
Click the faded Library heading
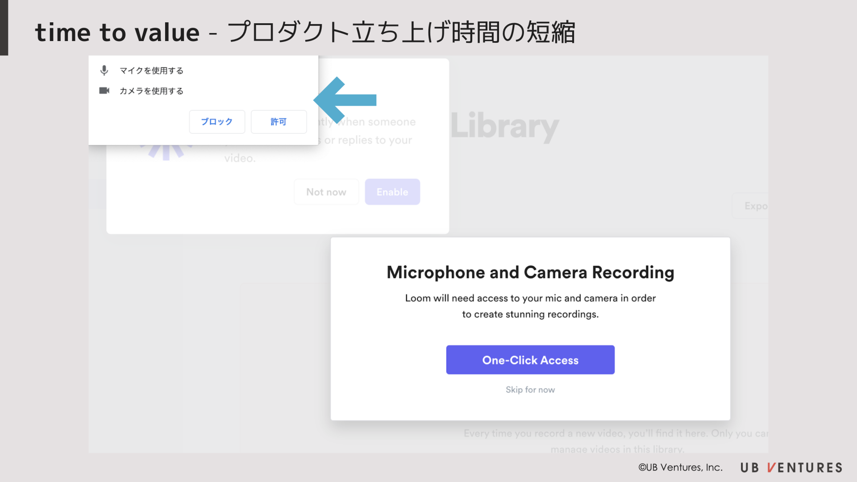[505, 127]
